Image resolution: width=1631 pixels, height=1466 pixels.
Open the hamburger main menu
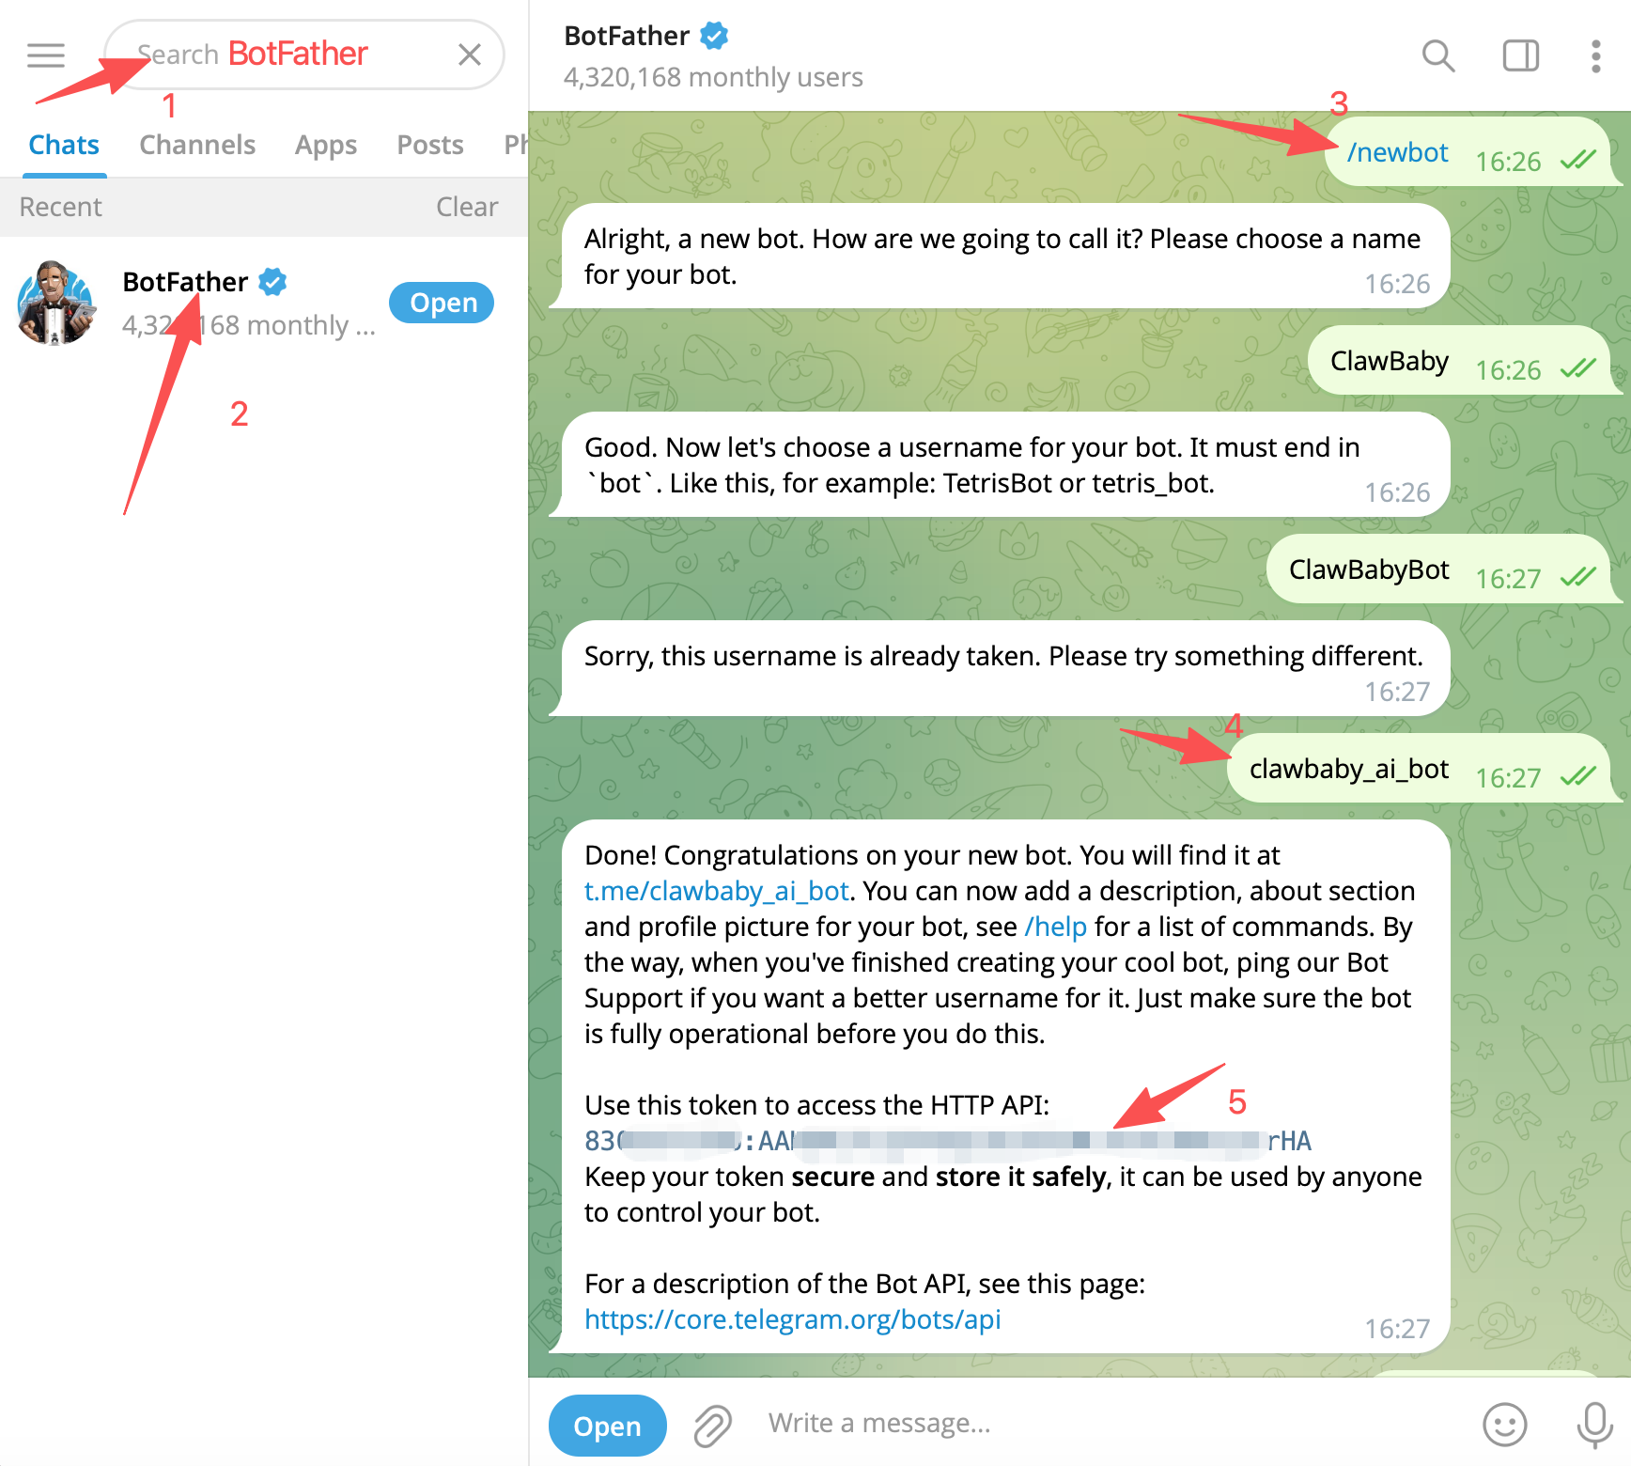tap(46, 55)
